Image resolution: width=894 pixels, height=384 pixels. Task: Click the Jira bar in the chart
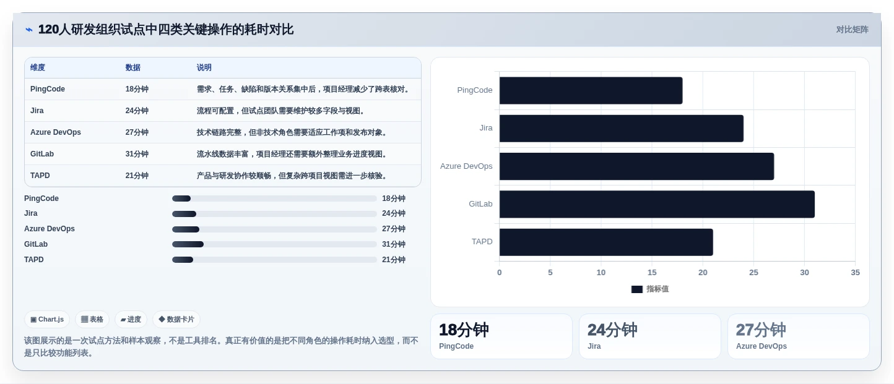tap(622, 129)
